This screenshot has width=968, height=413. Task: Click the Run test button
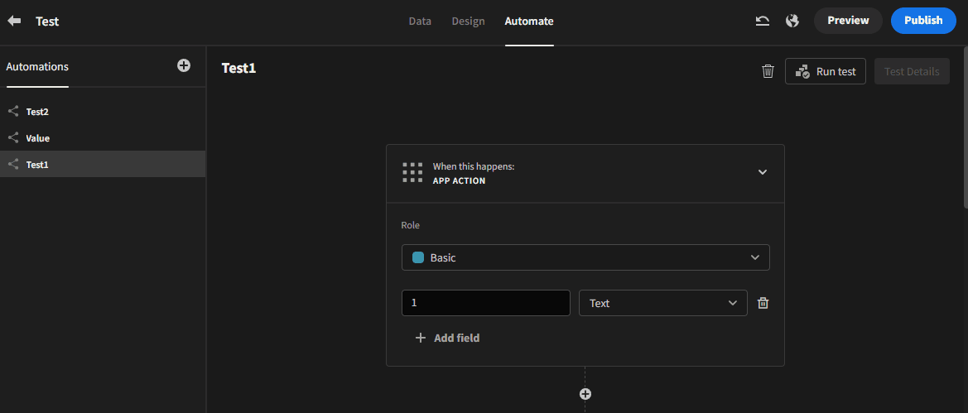(826, 71)
